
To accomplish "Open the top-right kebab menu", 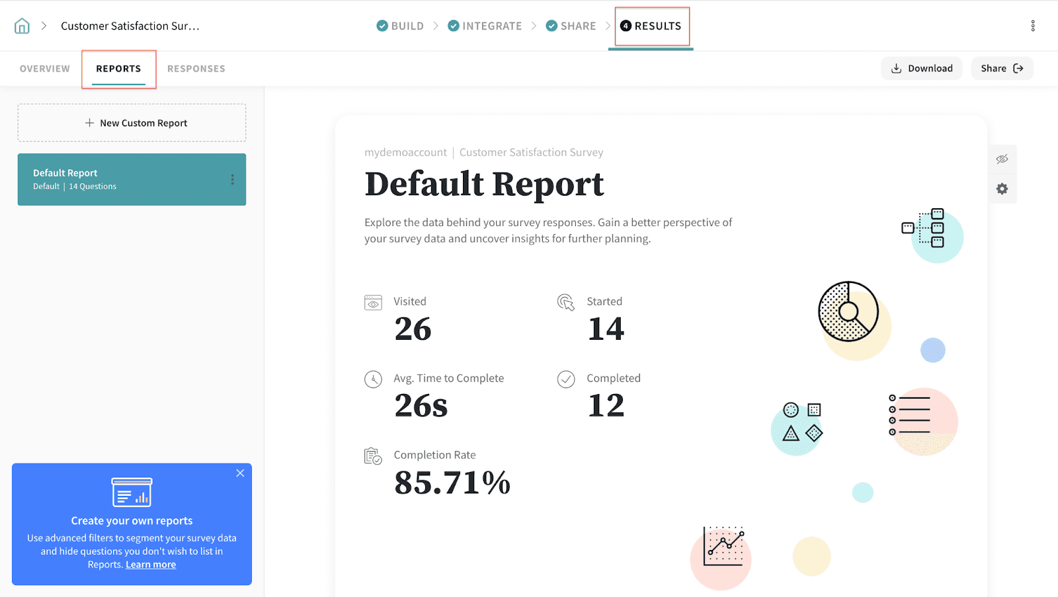I will click(x=1032, y=26).
